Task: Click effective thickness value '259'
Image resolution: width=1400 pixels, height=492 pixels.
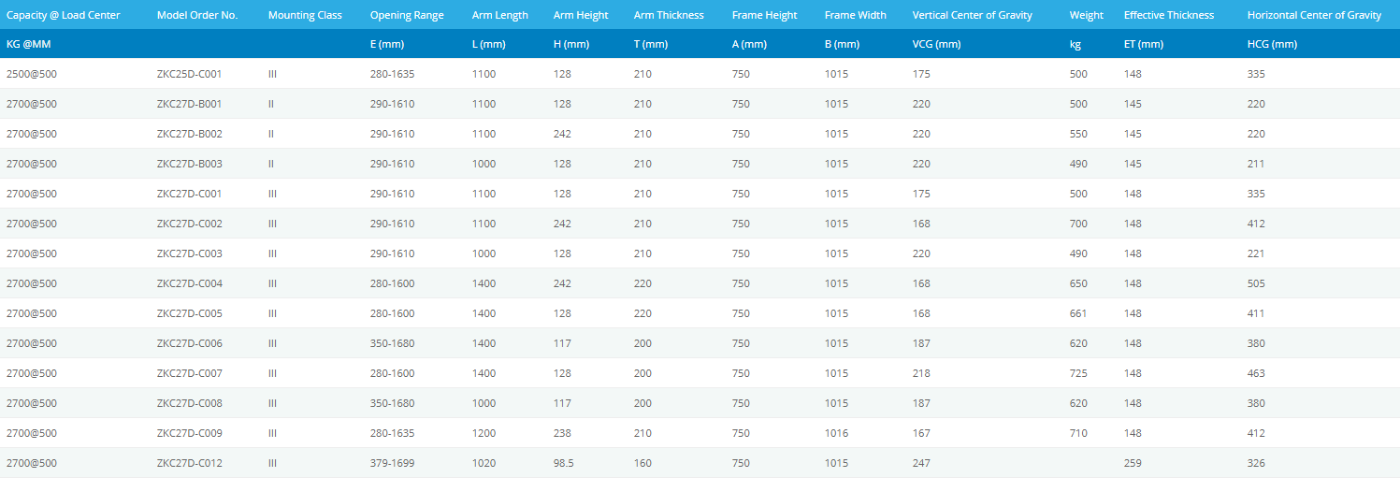Action: coord(1133,463)
